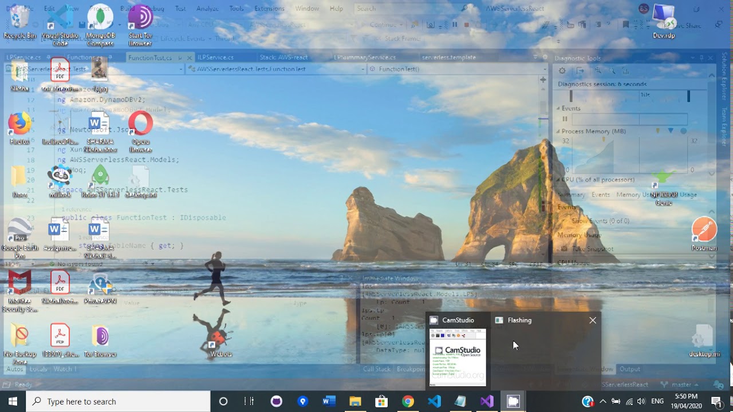Screen dimensions: 733x412
Task: Open Dev.rdp remote desktop file
Action: click(x=664, y=21)
